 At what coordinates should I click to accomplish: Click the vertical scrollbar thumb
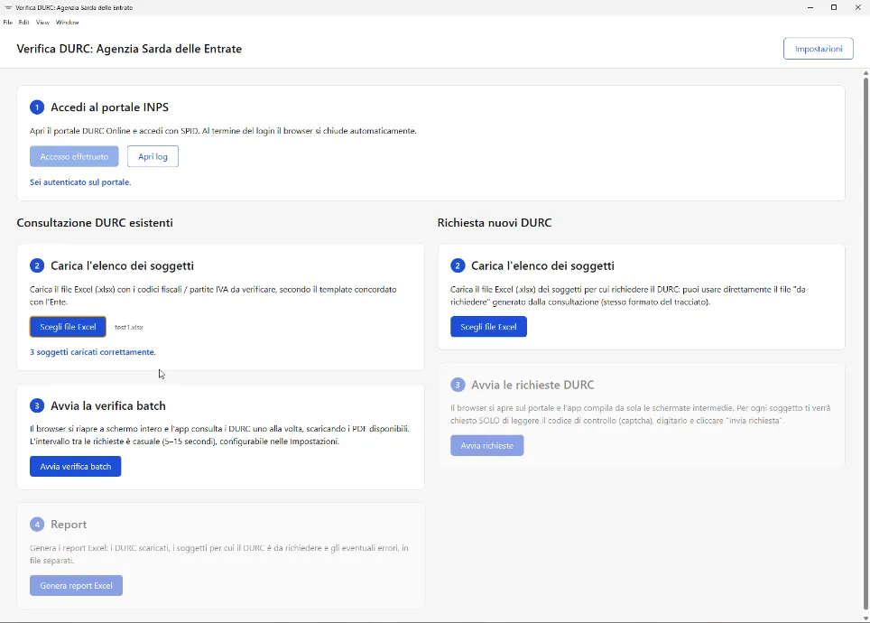coord(865,344)
